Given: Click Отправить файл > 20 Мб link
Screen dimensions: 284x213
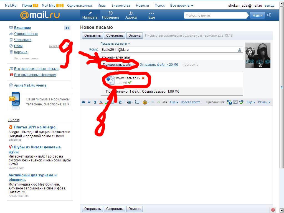Looking at the screenshot, I should [x=159, y=65].
